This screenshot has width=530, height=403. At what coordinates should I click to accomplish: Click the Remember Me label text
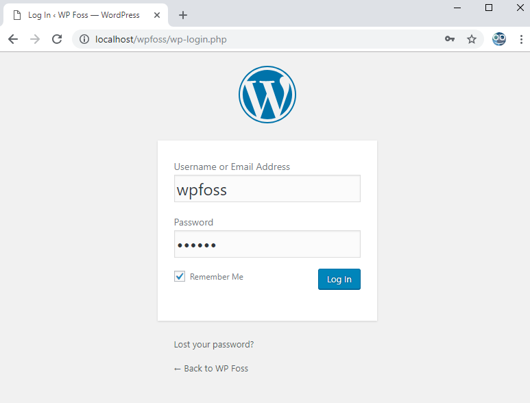217,277
